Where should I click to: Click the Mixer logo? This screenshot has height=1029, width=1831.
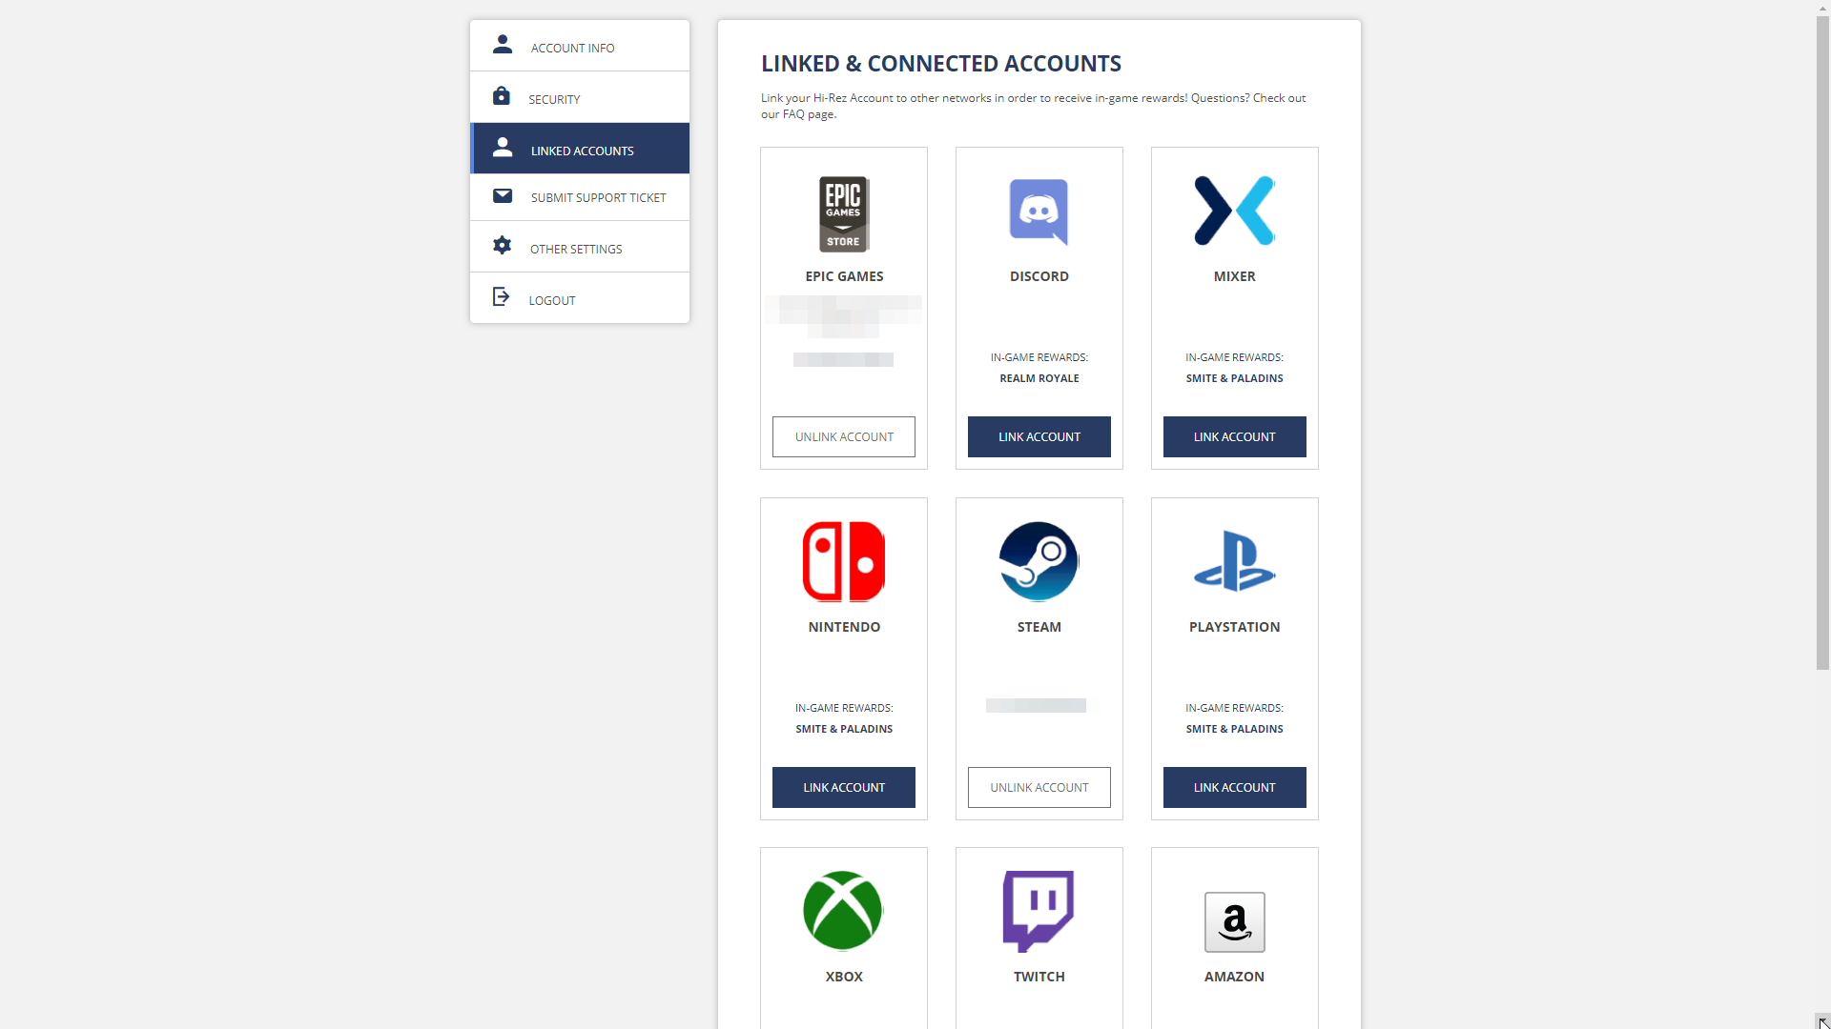coord(1235,211)
